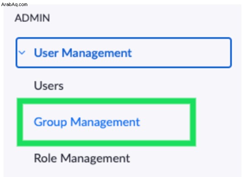Choose the Group Management sidebar entry

click(x=87, y=122)
